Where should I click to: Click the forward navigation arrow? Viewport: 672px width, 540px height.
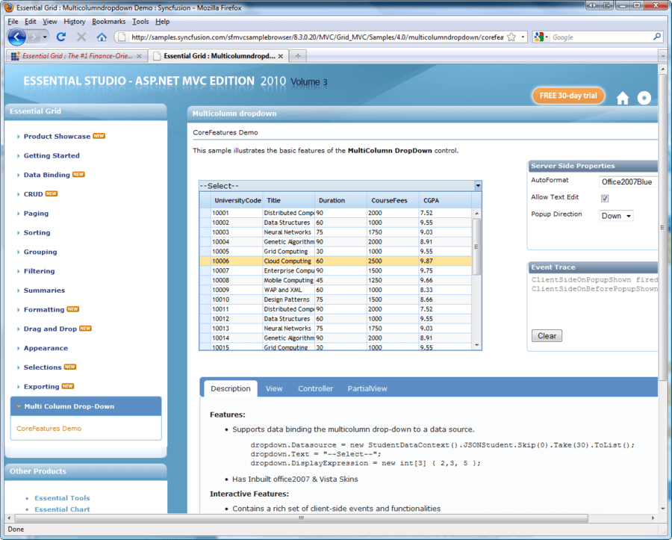pos(33,36)
